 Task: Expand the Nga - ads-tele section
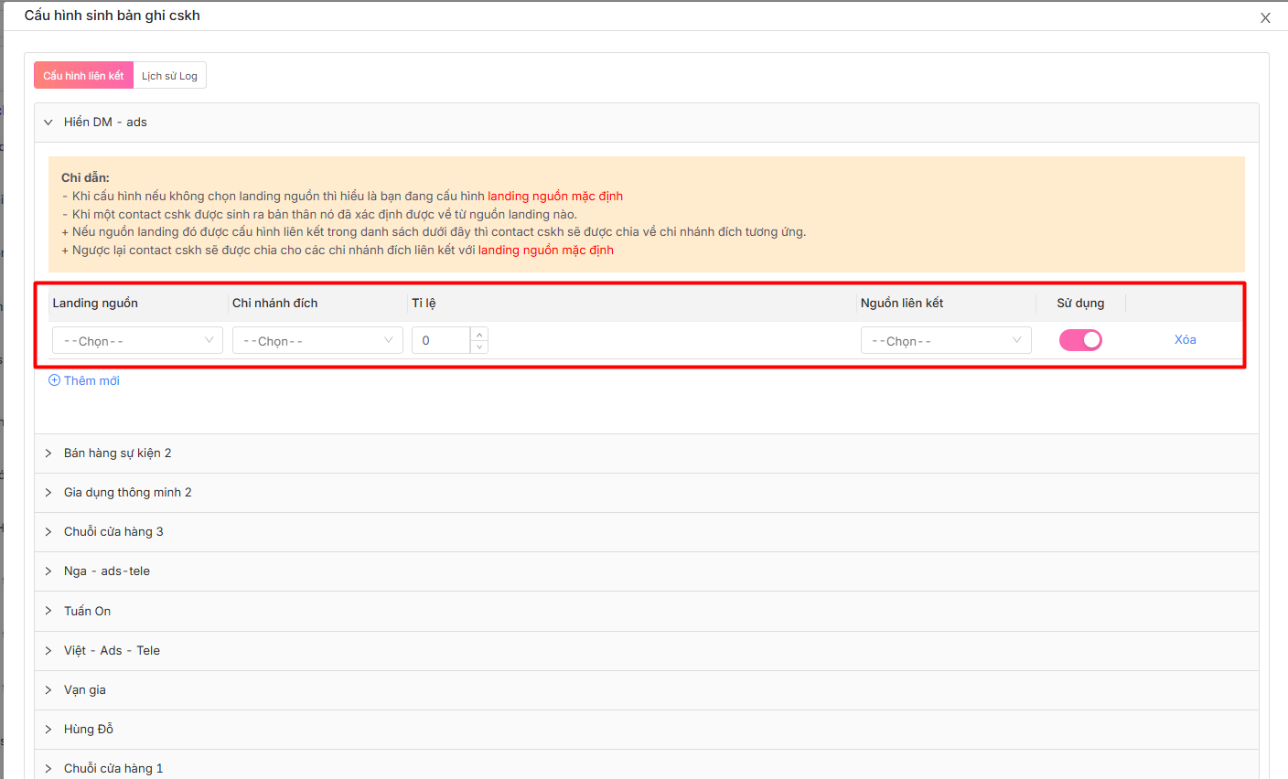click(106, 571)
